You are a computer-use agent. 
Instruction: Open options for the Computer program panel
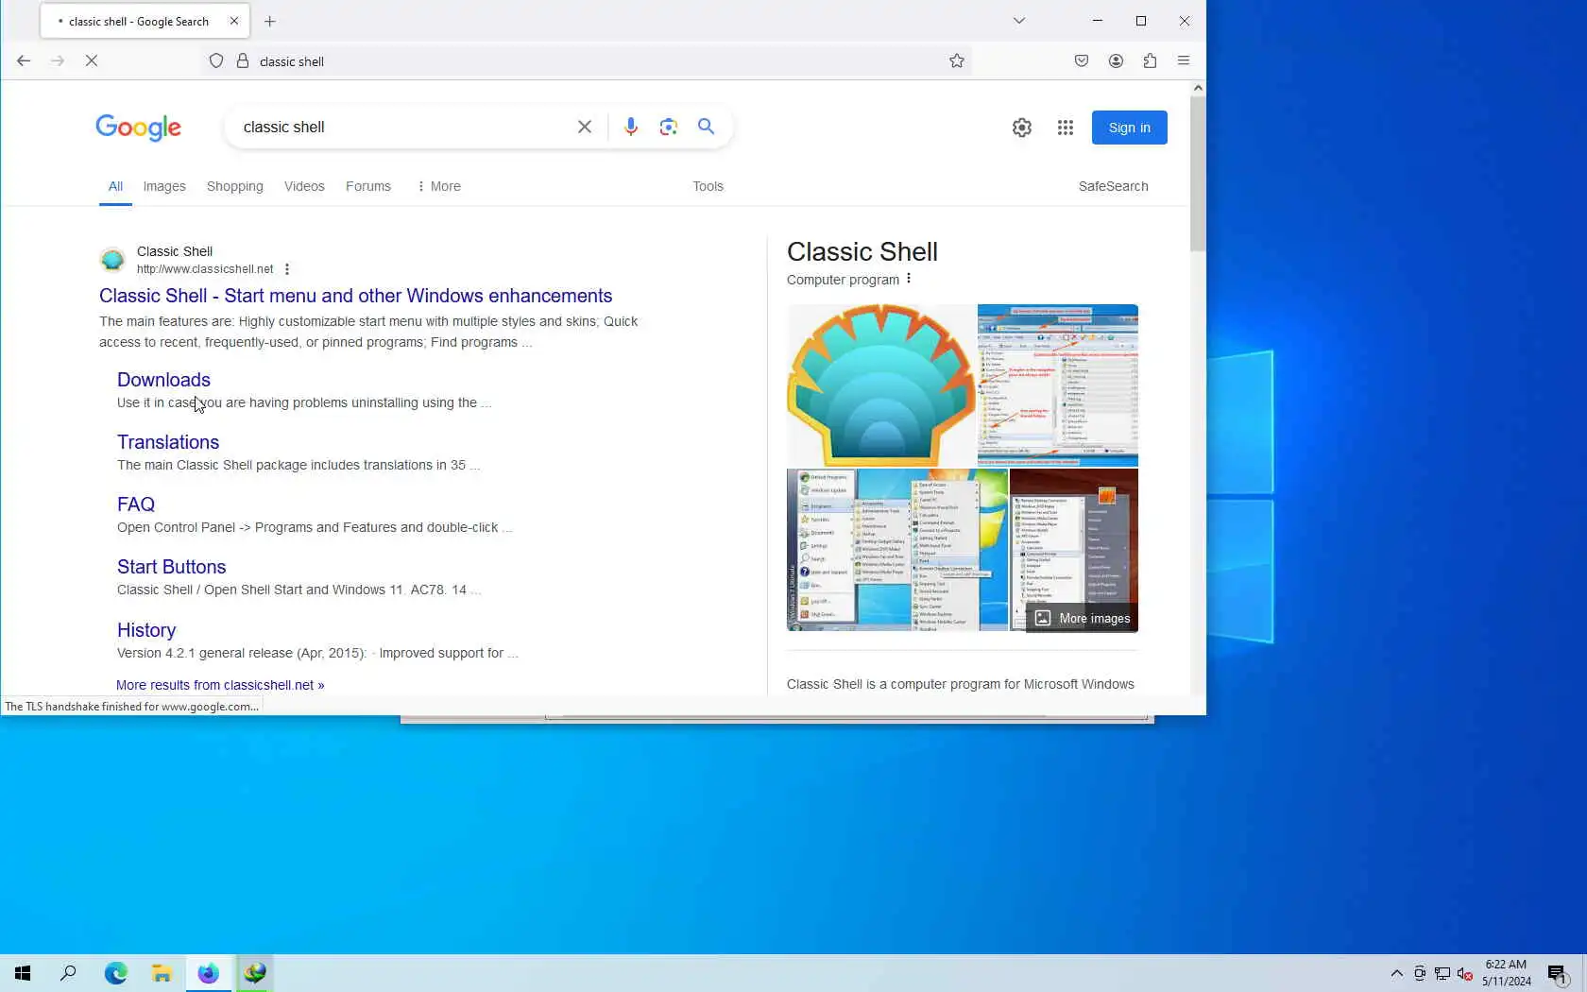pos(909,279)
